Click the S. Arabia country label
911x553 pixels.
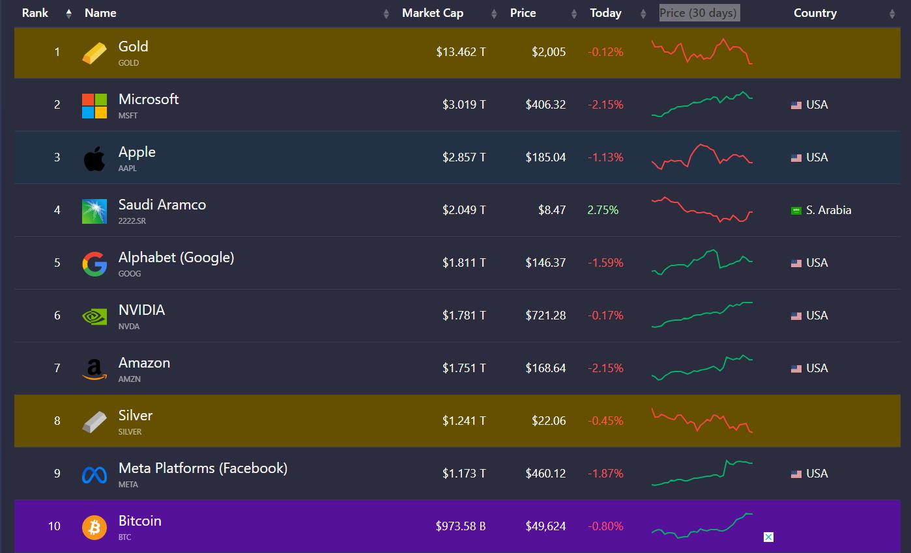829,210
